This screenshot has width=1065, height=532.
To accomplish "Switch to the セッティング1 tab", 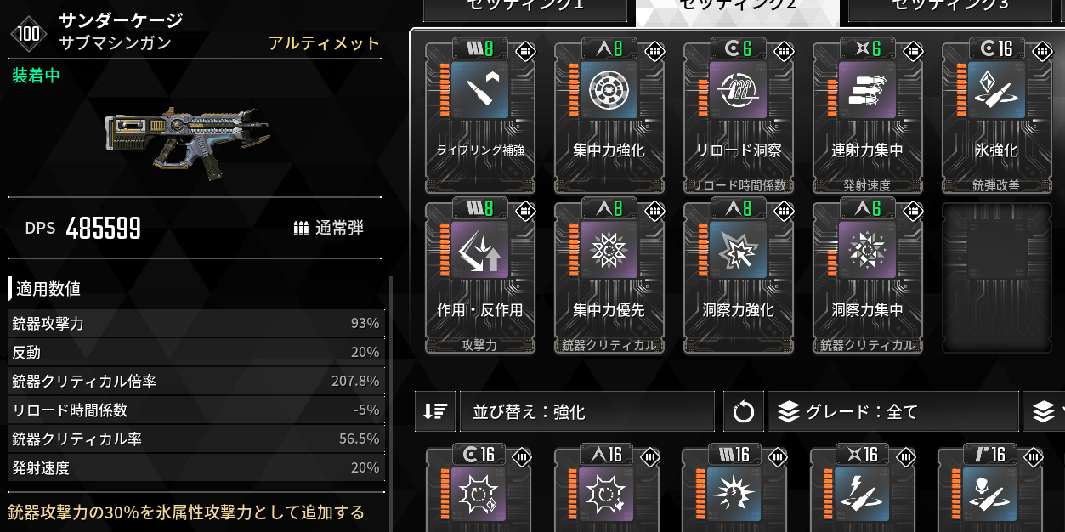I will coord(524,8).
